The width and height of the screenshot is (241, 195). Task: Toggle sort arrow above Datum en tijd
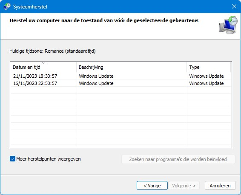(44, 63)
